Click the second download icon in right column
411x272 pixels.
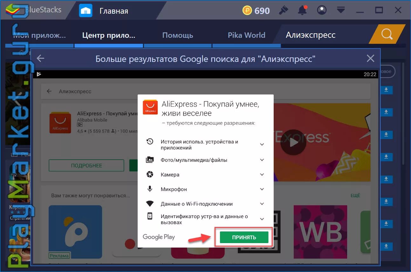386,112
